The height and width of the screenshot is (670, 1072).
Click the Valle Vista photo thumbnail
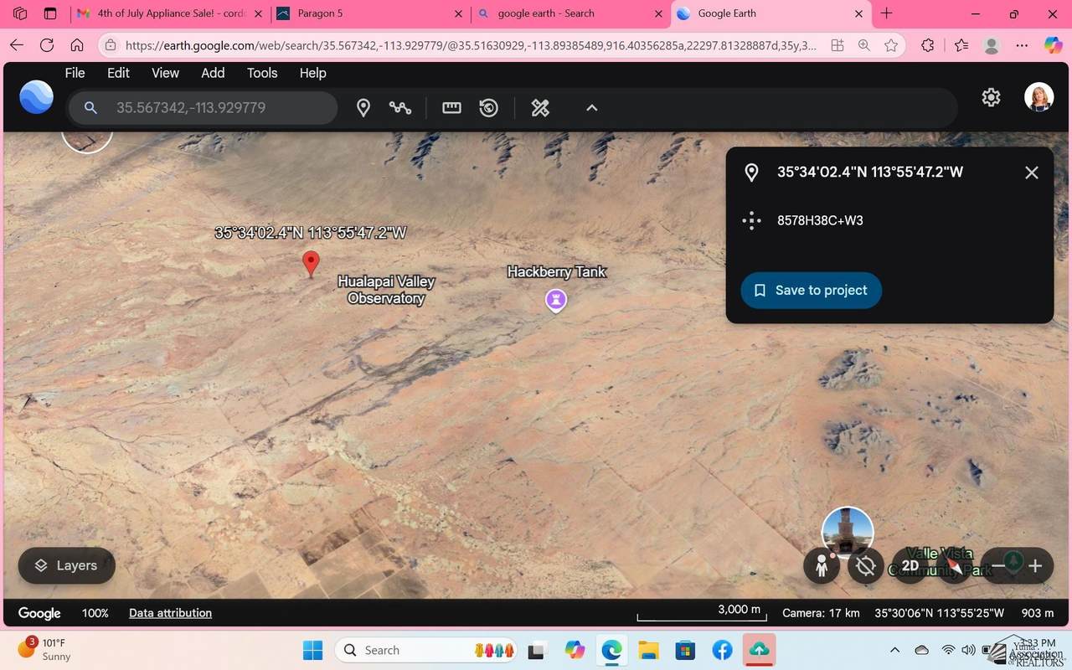click(x=848, y=533)
